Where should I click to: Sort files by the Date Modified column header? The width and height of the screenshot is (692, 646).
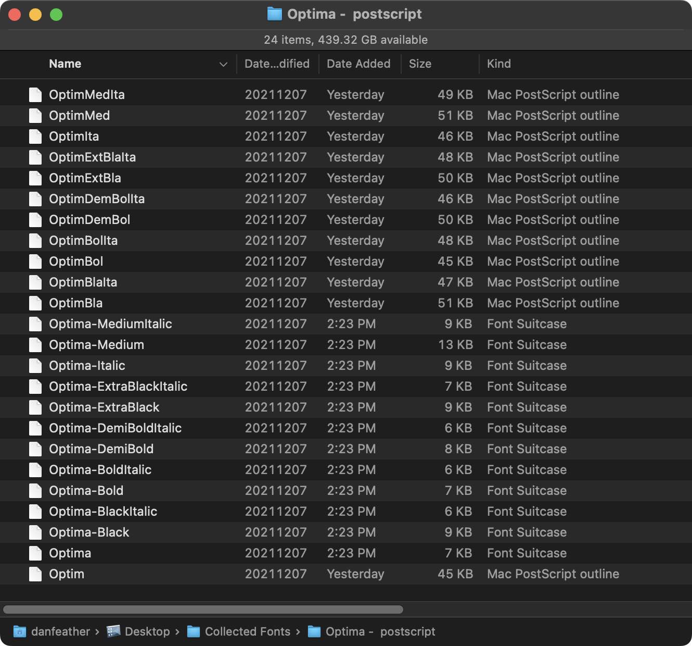(277, 64)
